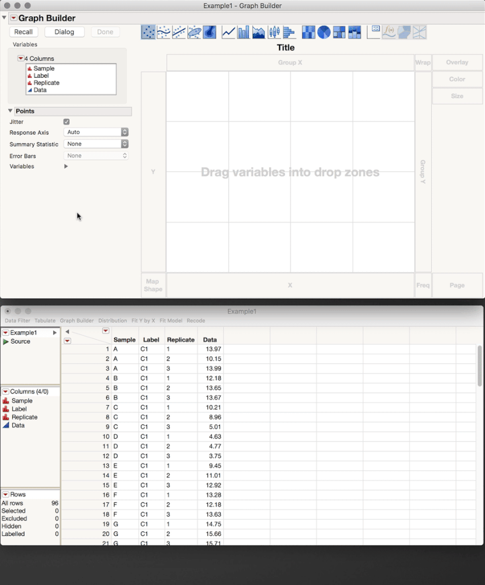This screenshot has height=585, width=485.
Task: Select the Ellipse element icon
Action: pos(194,32)
